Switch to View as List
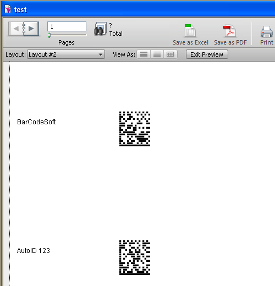275x286 pixels. 157,54
